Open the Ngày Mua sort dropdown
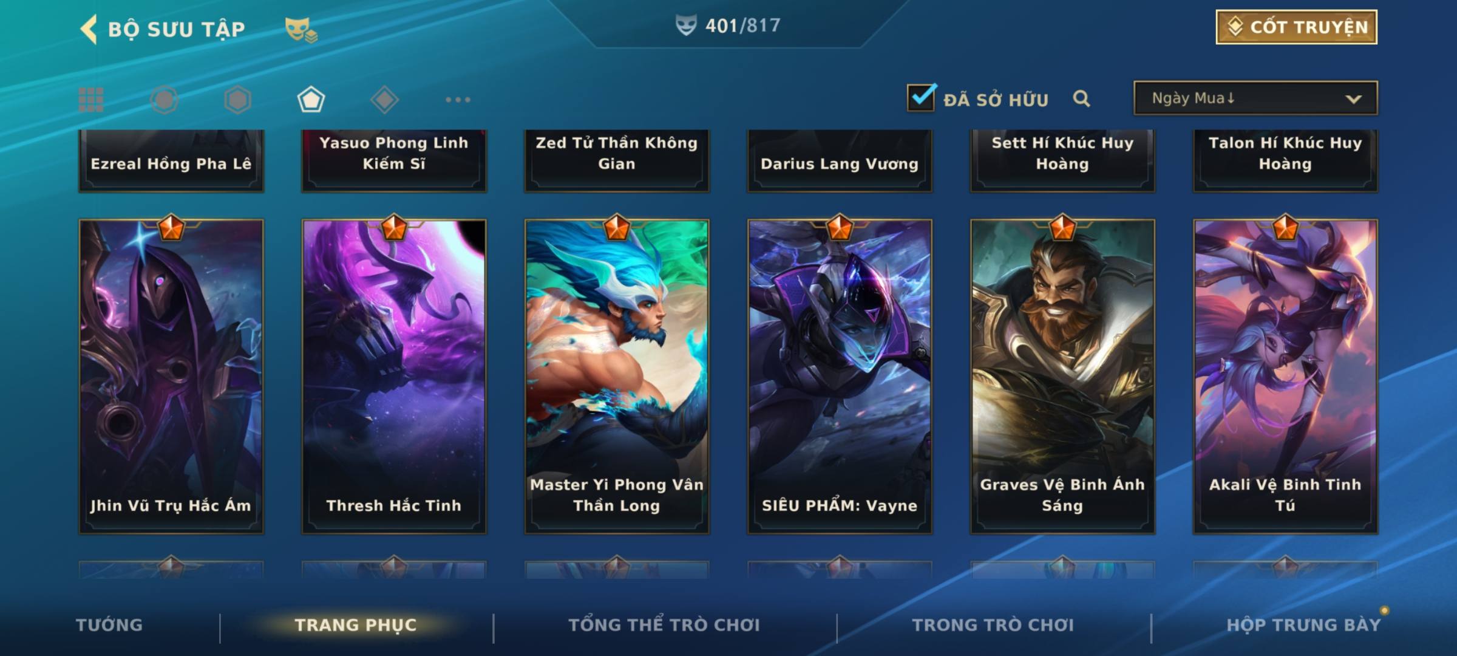This screenshot has width=1457, height=656. [1255, 98]
